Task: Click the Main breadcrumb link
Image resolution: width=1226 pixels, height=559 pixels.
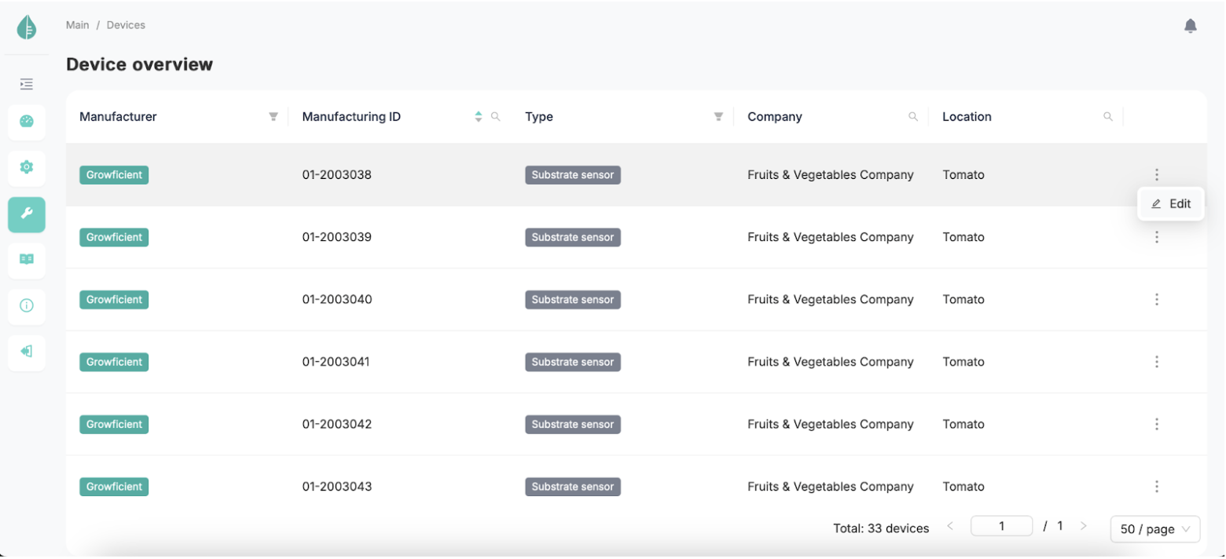Action: (78, 25)
